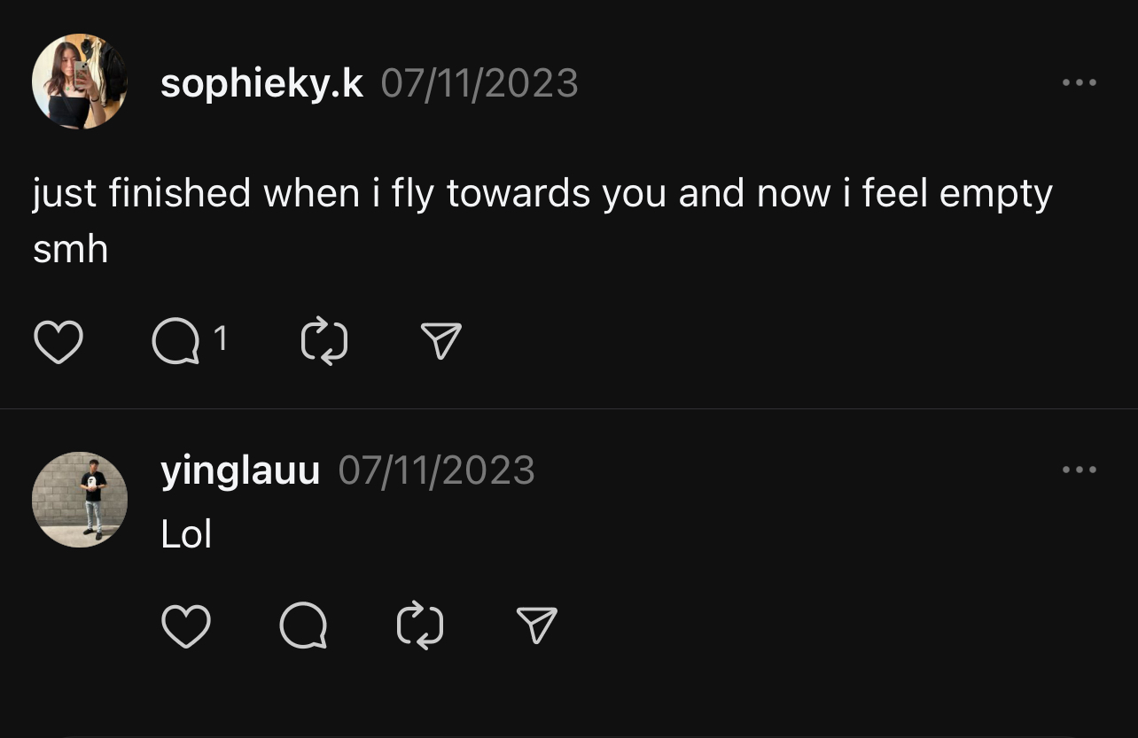This screenshot has width=1138, height=738.
Task: Select the Lol reply text
Action: tap(186, 534)
